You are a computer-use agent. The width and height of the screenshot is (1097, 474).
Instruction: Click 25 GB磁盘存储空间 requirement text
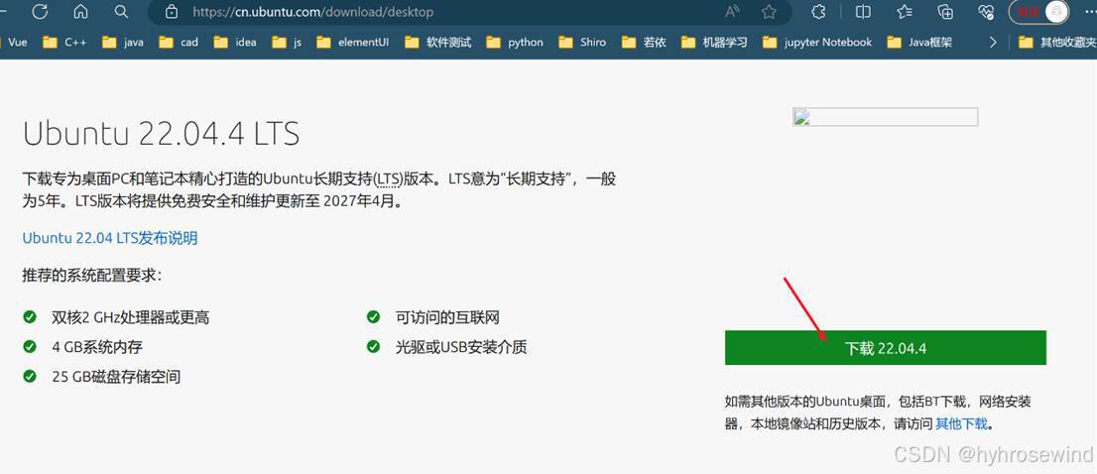pyautogui.click(x=116, y=377)
